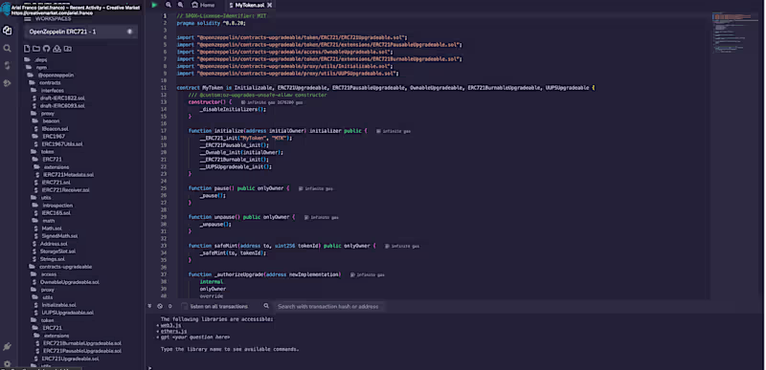Click the GitHub publish icon in file explorer

pos(46,49)
